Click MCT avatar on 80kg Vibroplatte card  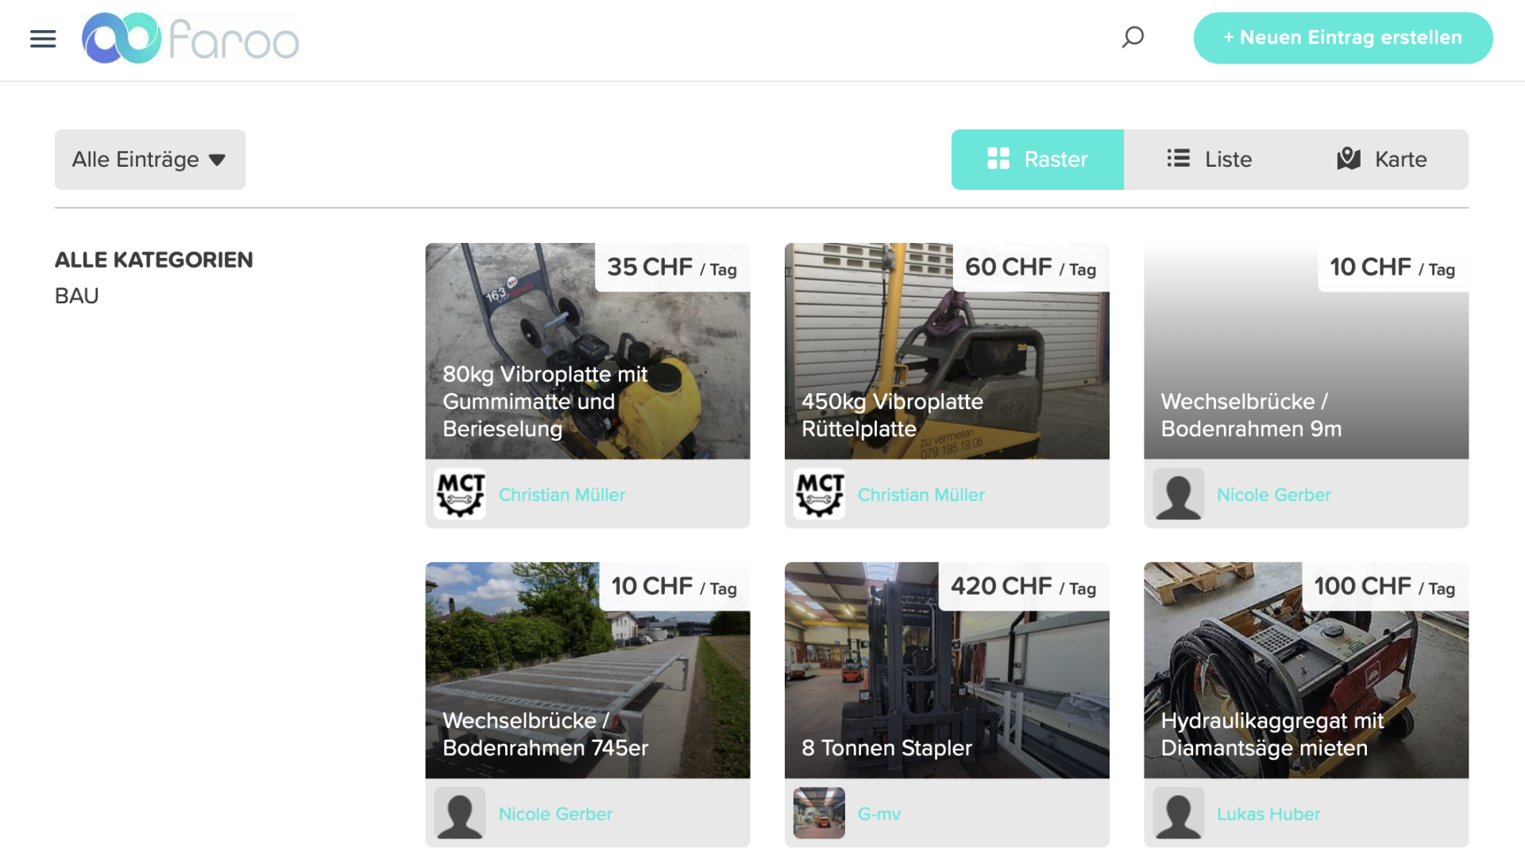(460, 494)
